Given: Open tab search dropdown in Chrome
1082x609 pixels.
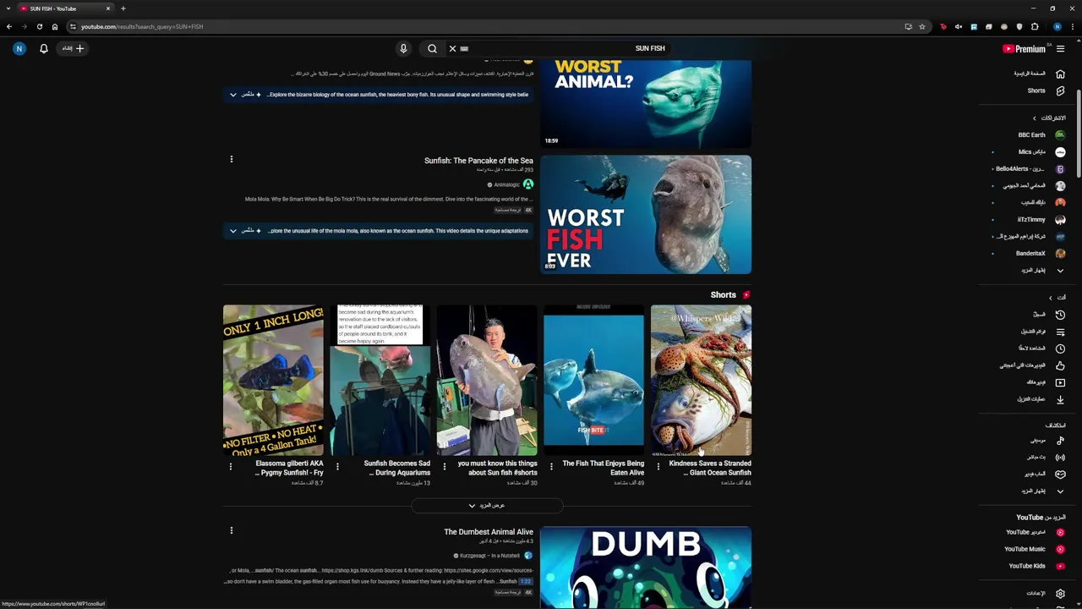Looking at the screenshot, I should tap(8, 8).
